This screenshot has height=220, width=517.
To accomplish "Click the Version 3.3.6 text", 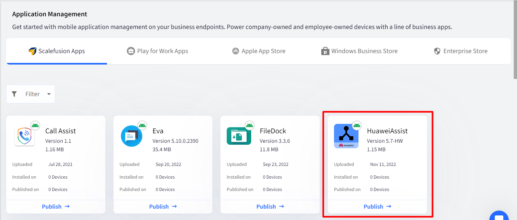I will (x=275, y=141).
